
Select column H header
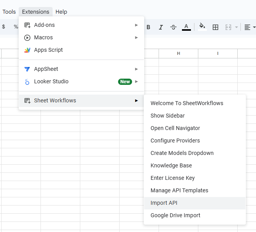click(x=178, y=53)
